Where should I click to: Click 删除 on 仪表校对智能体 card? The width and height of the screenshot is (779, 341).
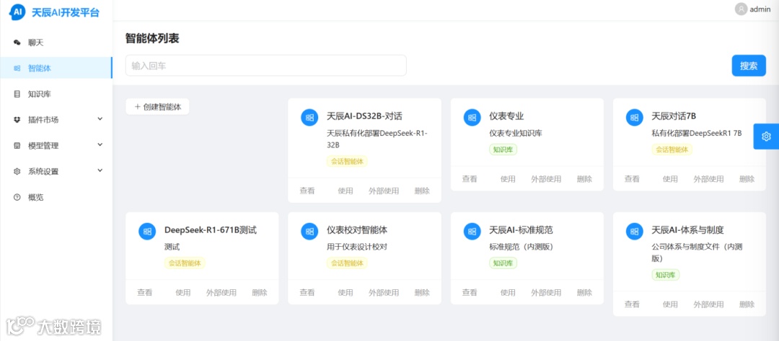[x=422, y=292]
